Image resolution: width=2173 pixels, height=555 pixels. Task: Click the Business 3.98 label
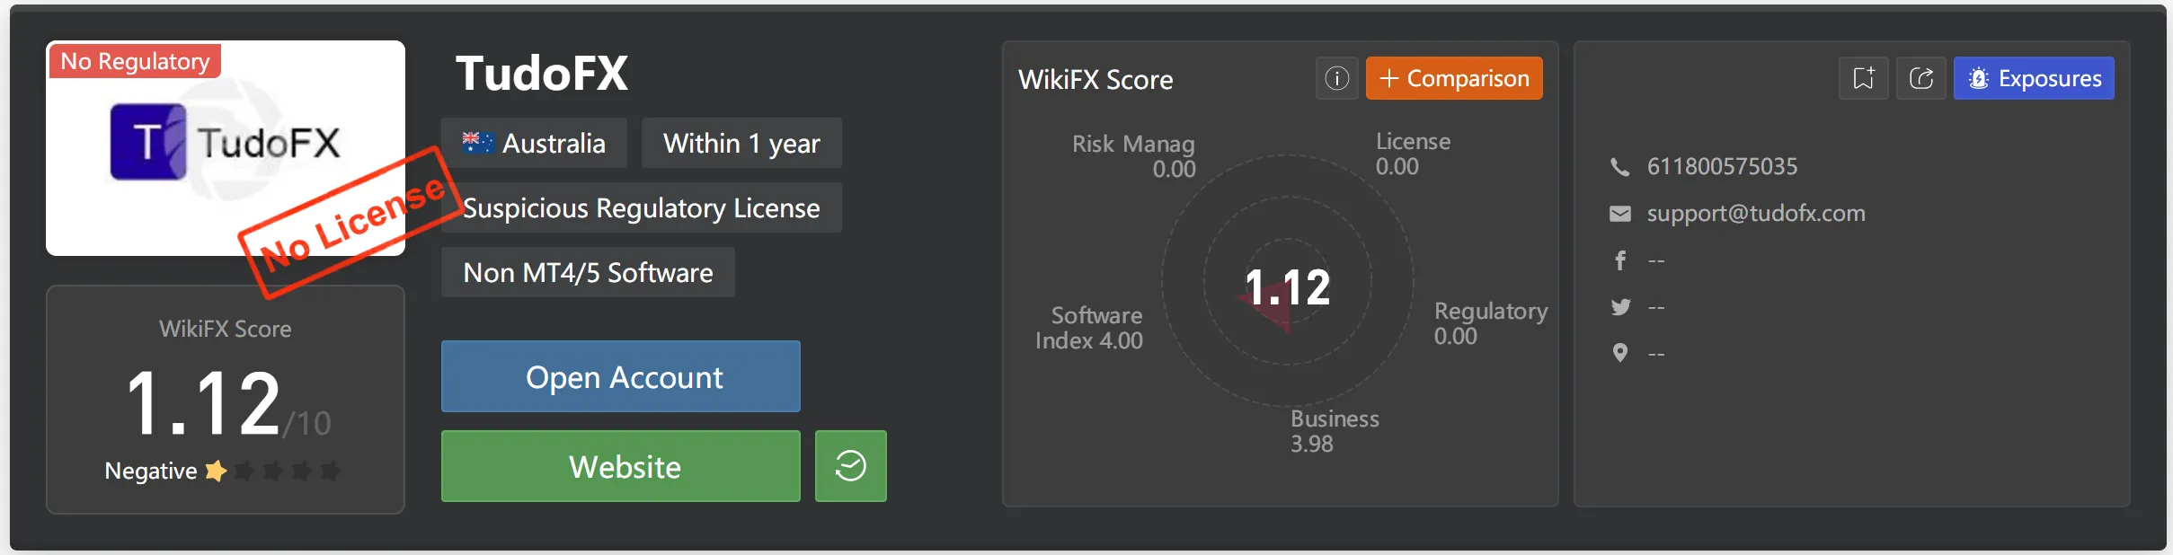(1335, 431)
